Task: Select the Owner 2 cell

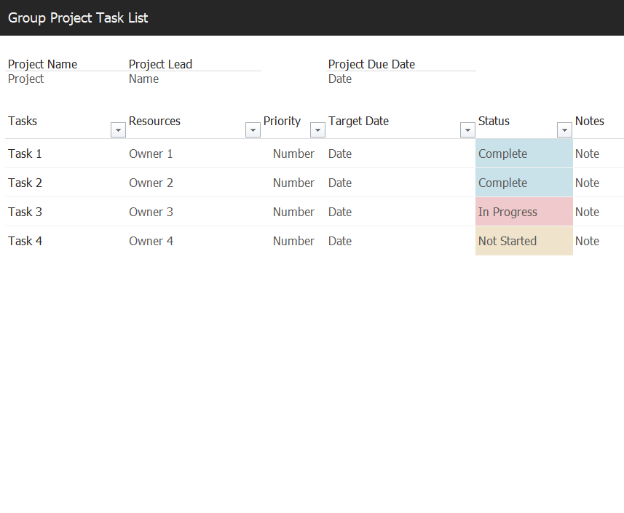Action: 194,183
